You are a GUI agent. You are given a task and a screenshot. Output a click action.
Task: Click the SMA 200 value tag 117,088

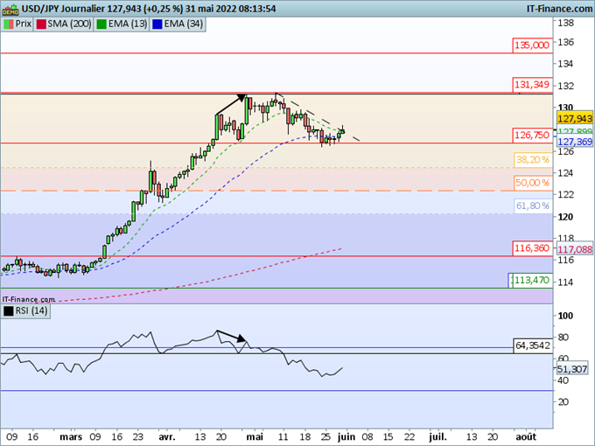click(x=575, y=249)
